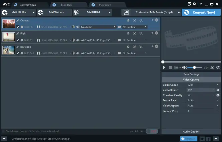Open the Video Codec x264 dropdown

[x=203, y=85]
